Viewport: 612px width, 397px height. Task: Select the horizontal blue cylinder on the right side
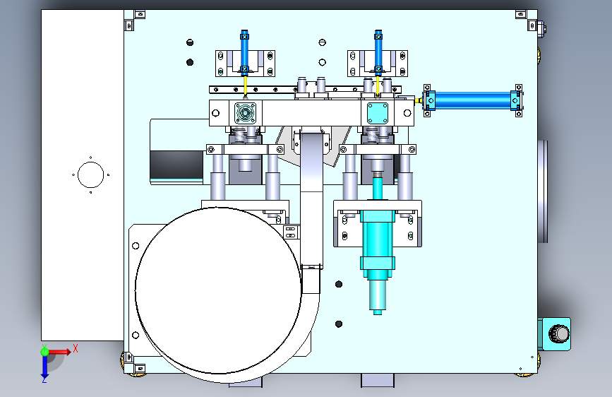pos(473,100)
